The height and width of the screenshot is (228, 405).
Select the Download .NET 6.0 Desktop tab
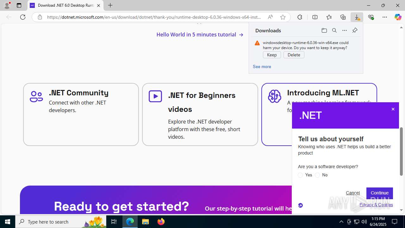pos(66,5)
